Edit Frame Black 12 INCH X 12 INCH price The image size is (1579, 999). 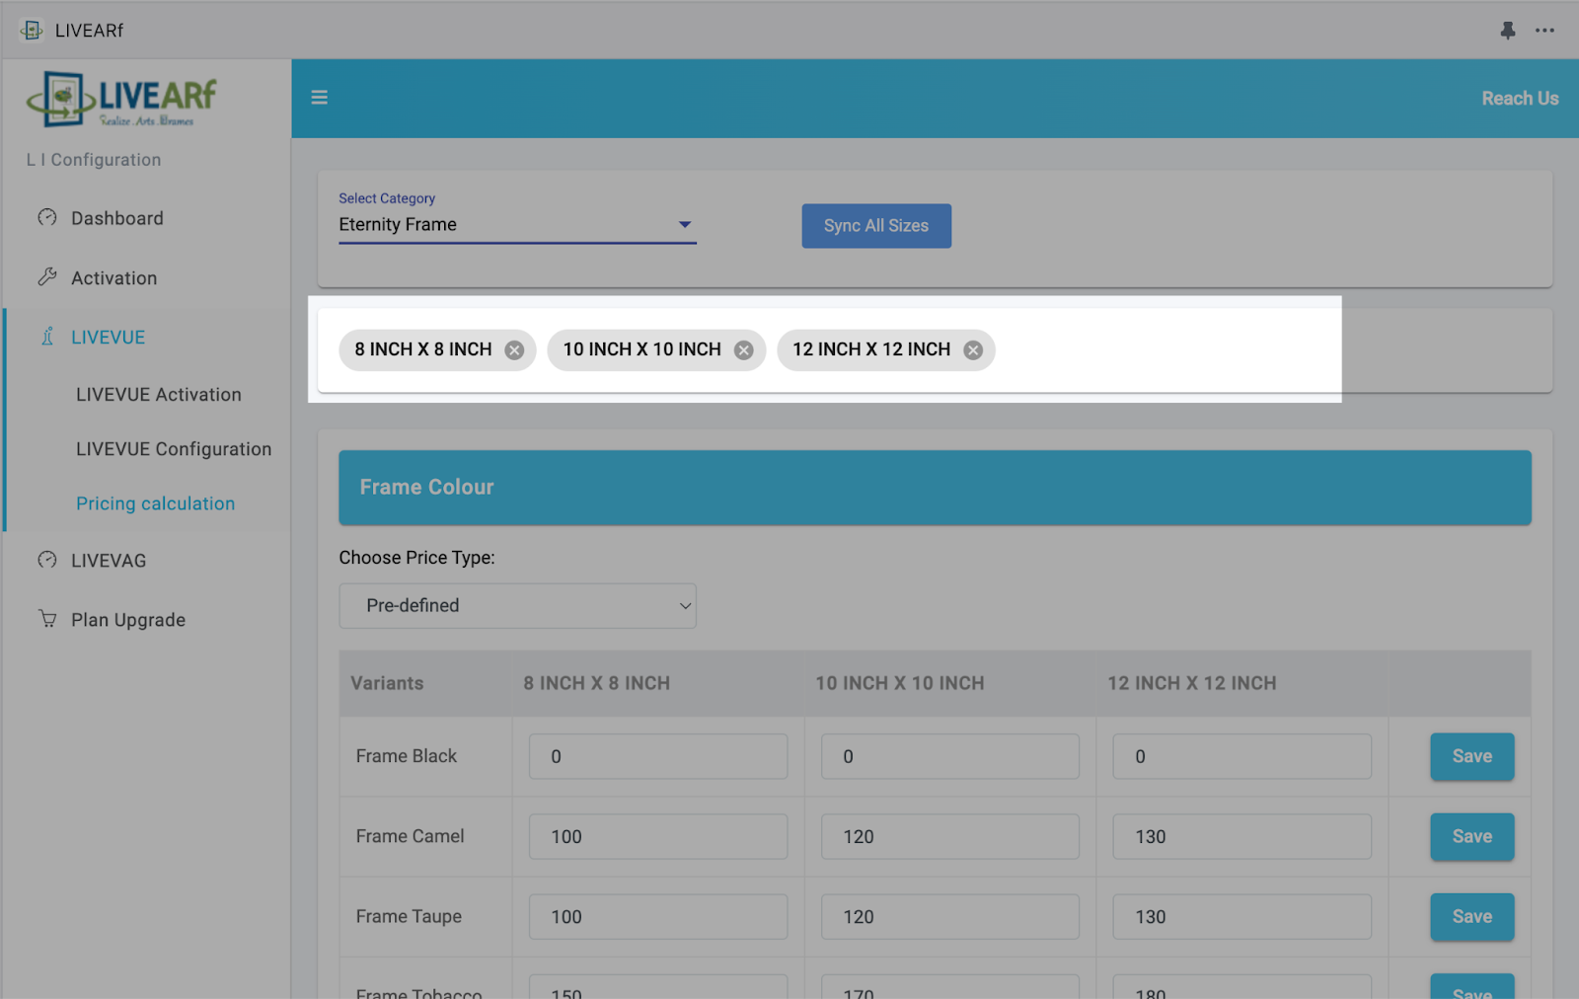coord(1242,756)
